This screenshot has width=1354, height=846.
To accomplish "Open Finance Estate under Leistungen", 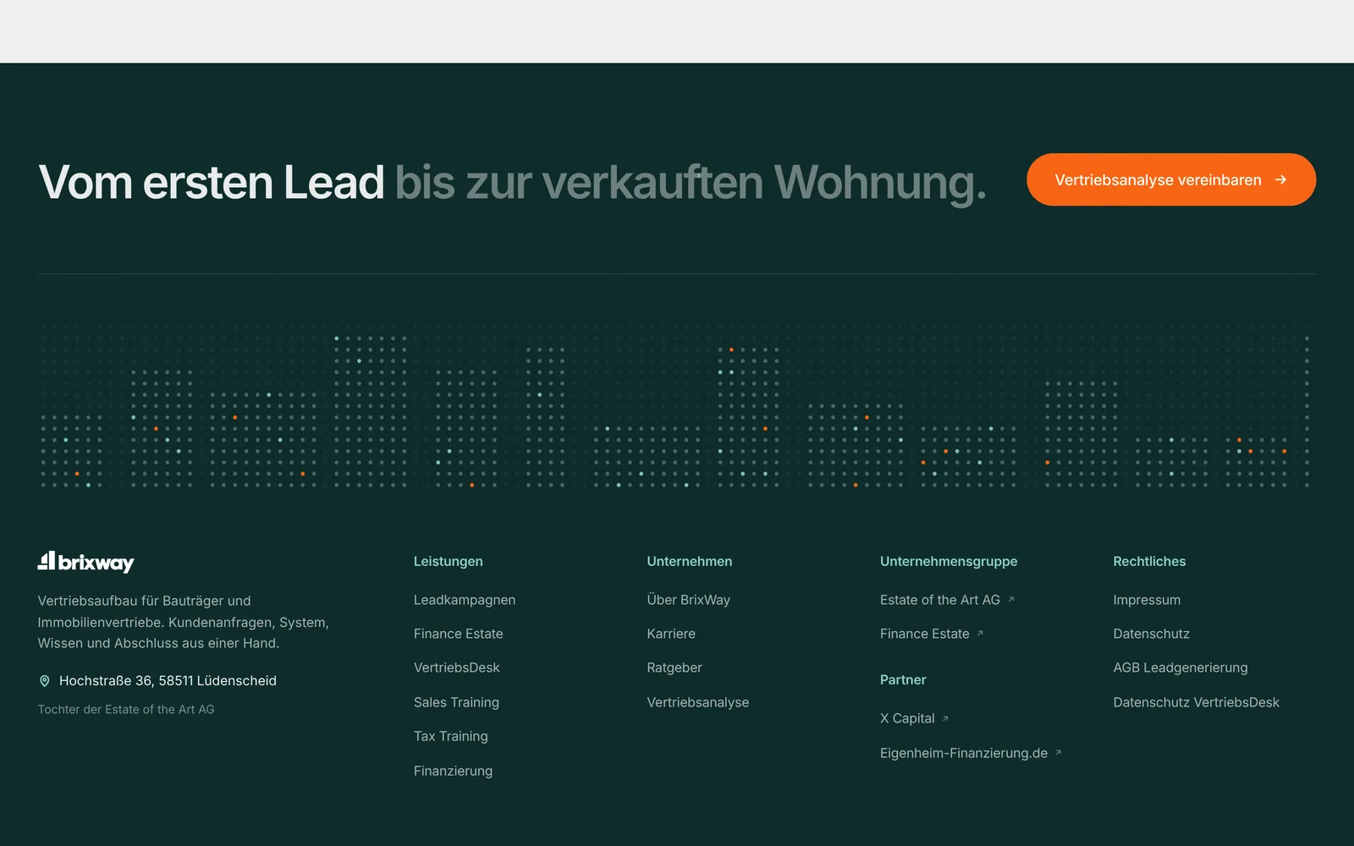I will 459,634.
